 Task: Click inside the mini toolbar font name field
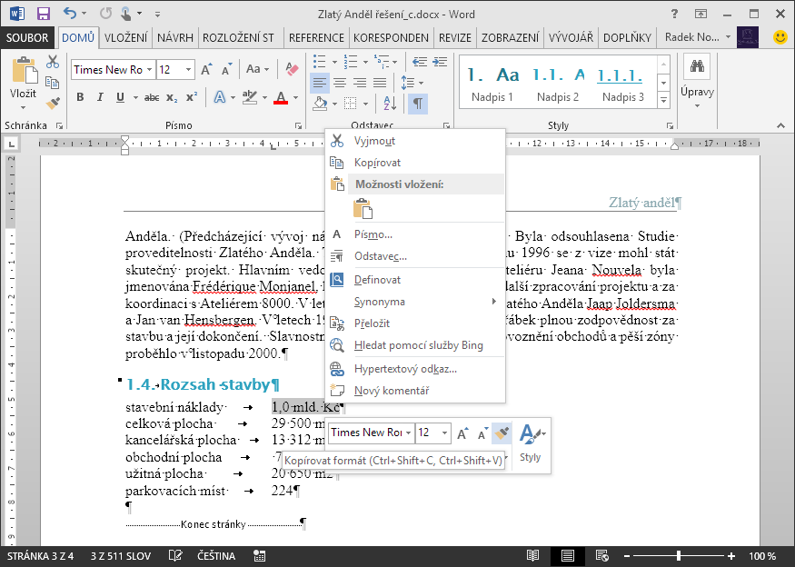pyautogui.click(x=366, y=433)
